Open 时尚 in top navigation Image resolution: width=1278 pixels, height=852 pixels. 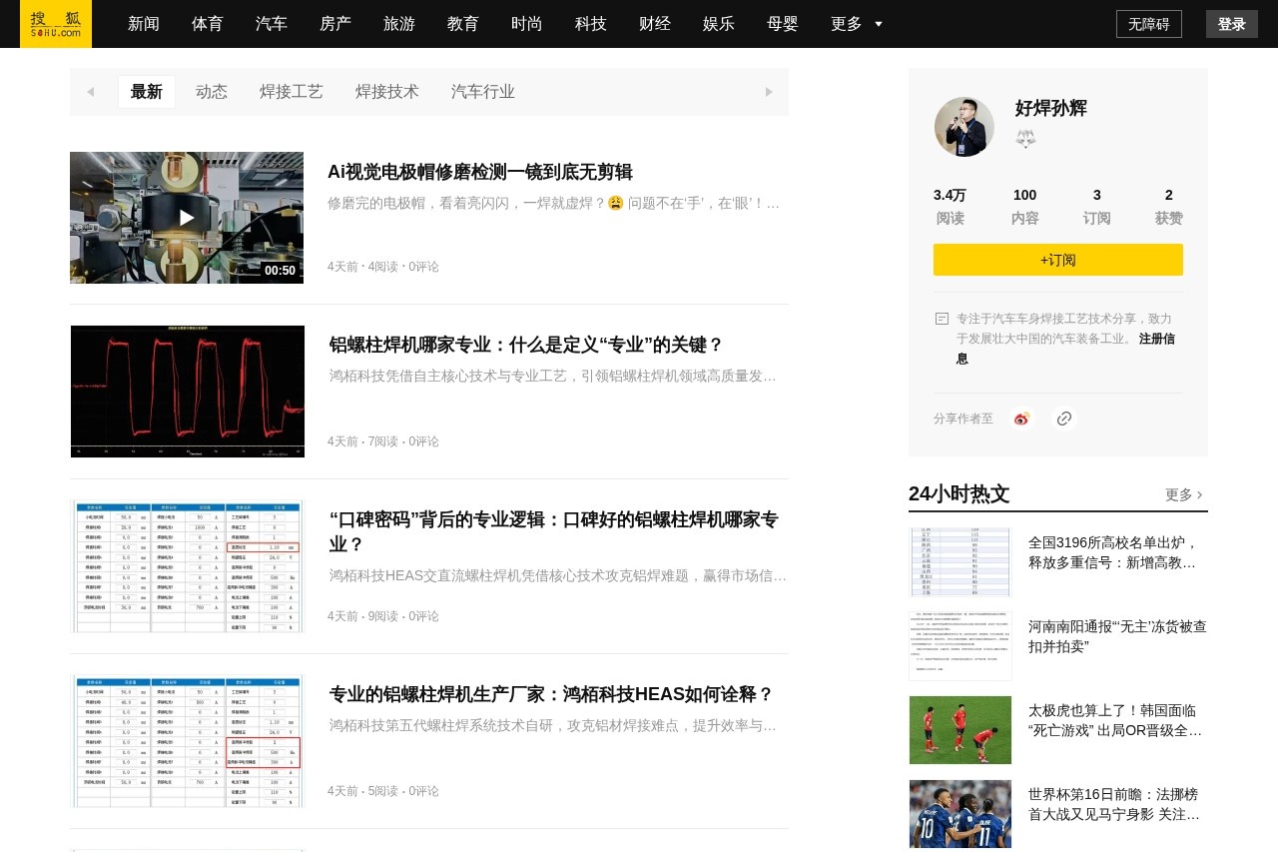527,24
